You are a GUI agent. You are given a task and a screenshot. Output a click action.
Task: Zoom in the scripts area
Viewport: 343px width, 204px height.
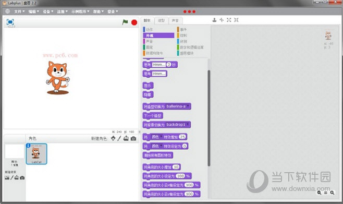coord(332,193)
